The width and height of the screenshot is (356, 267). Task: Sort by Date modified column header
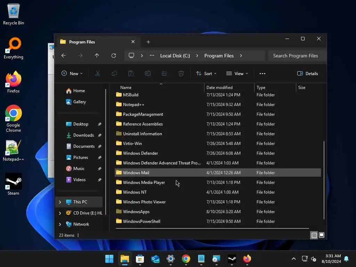click(229, 87)
